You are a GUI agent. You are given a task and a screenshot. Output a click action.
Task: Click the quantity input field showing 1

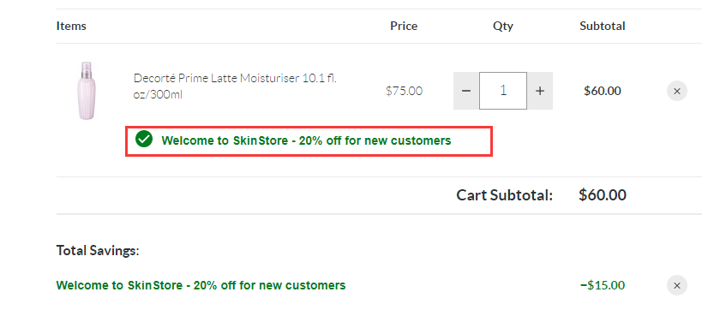[x=503, y=91]
